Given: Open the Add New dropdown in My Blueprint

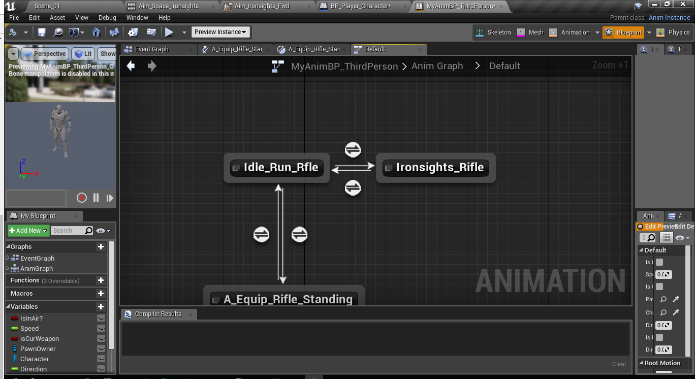Looking at the screenshot, I should click(28, 231).
